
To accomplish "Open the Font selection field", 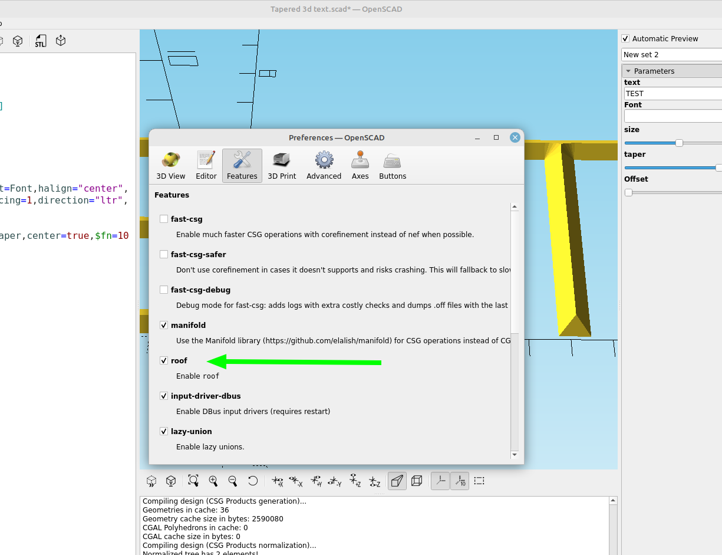I will click(672, 116).
